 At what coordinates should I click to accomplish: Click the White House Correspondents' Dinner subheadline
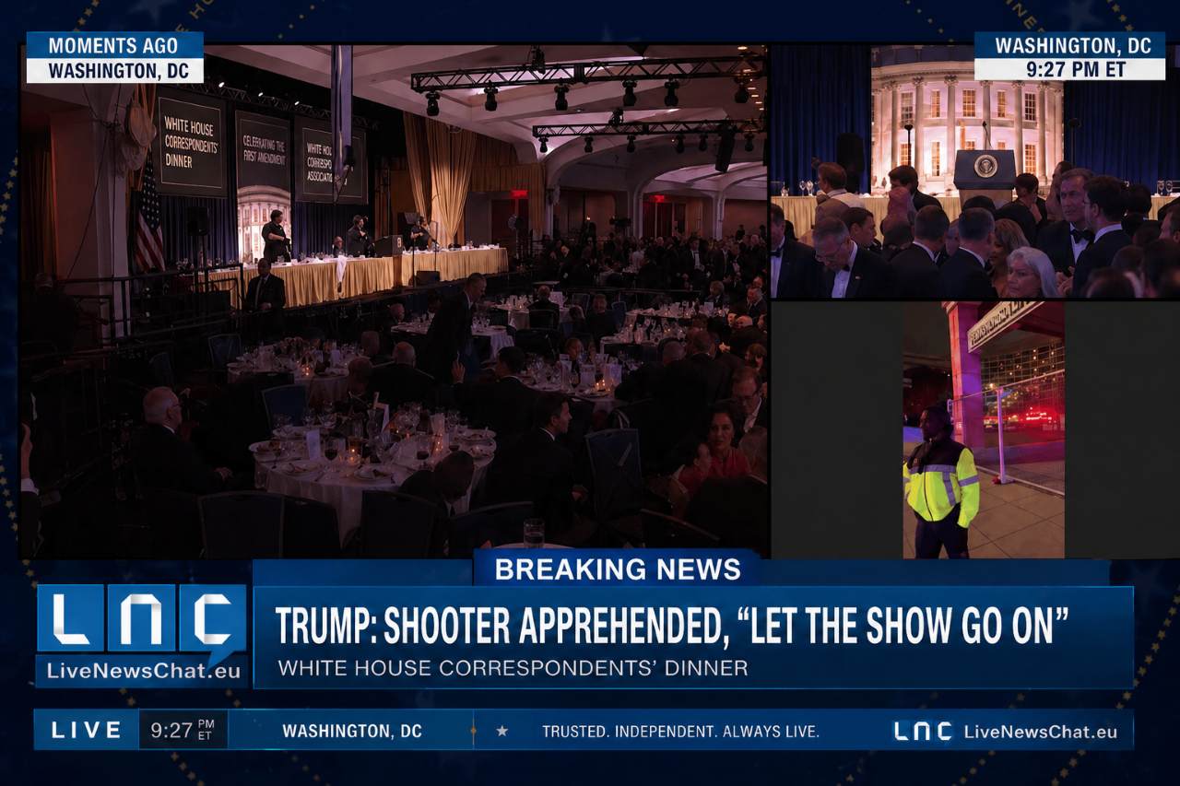coord(513,668)
